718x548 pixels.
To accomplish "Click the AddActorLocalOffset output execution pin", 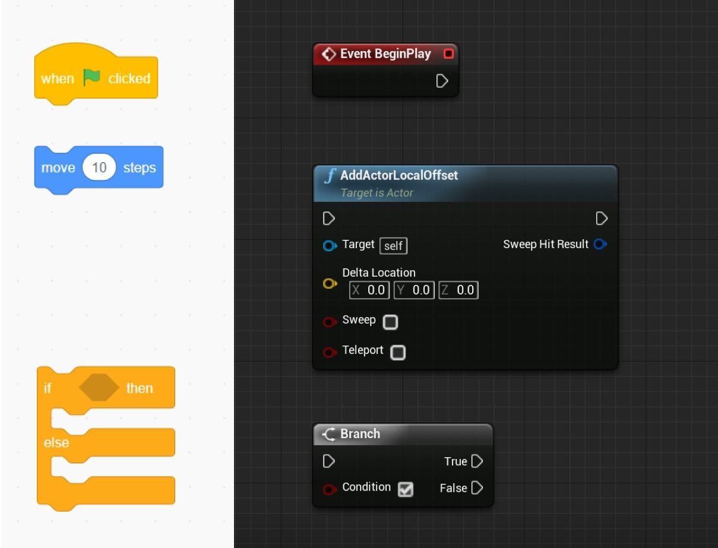I will [x=601, y=218].
